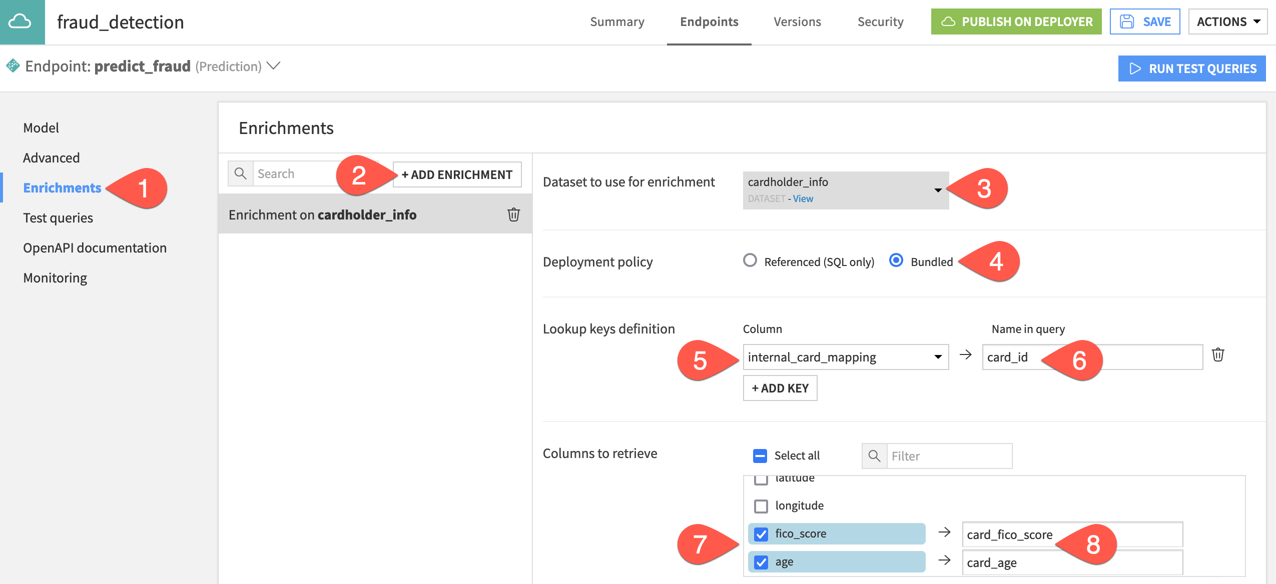The image size is (1276, 584).
Task: Switch to the Versions tab
Action: click(x=797, y=21)
